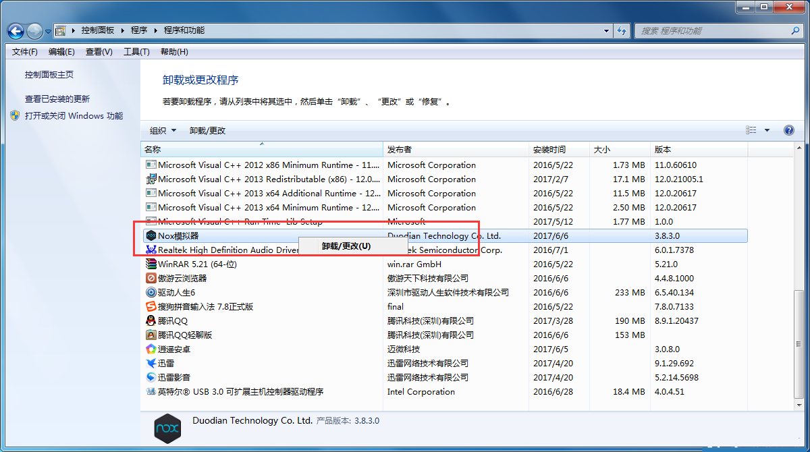
Task: Click the shield icon next to Windows 功能
Action: pyautogui.click(x=15, y=115)
